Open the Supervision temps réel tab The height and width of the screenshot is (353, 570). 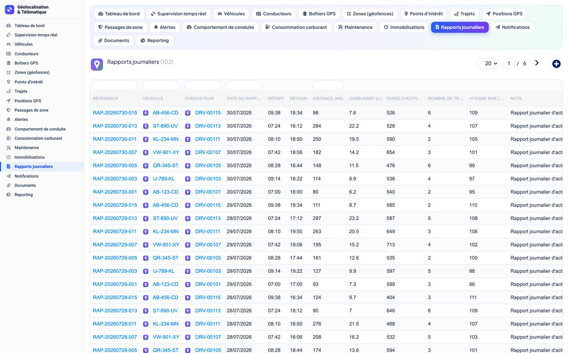click(x=179, y=14)
